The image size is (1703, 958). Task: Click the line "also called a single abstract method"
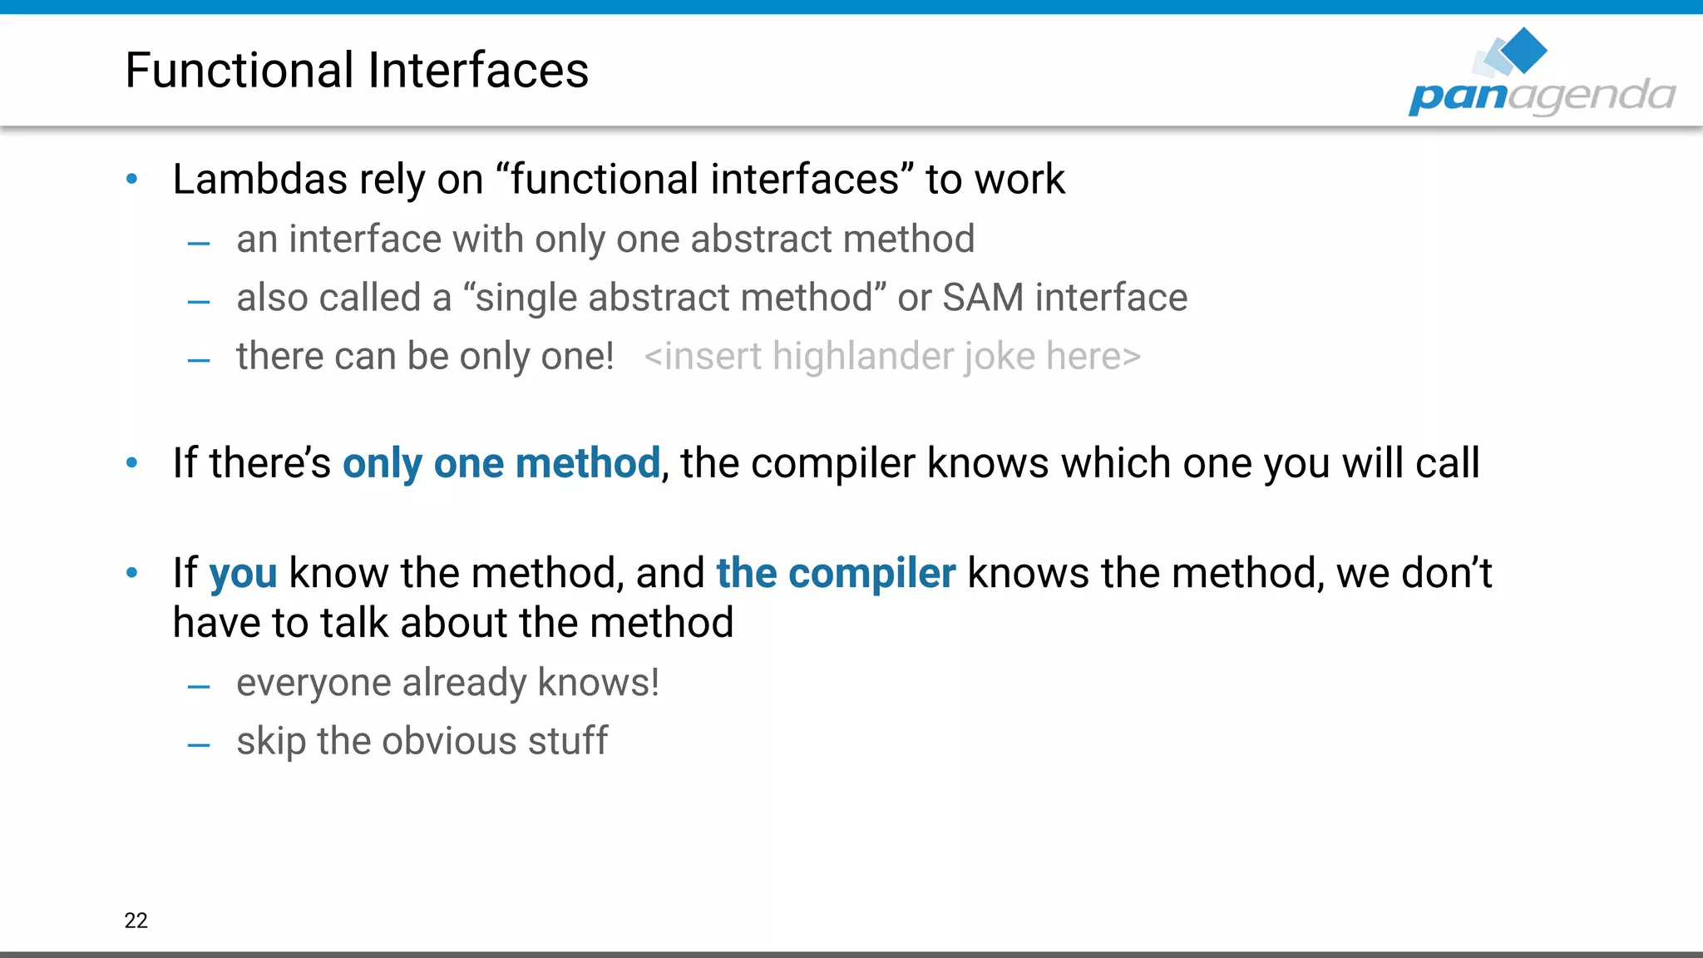pyautogui.click(x=712, y=298)
